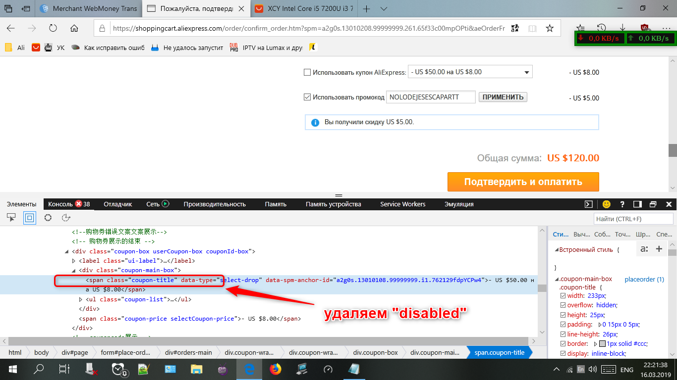The image size is (677, 380).
Task: Uncheck the overflow: hidden style property
Action: point(563,305)
